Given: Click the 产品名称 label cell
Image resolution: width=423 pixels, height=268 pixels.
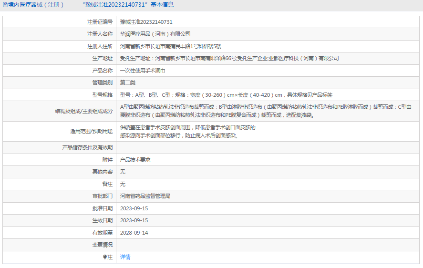Looking at the screenshot, I should point(59,71).
